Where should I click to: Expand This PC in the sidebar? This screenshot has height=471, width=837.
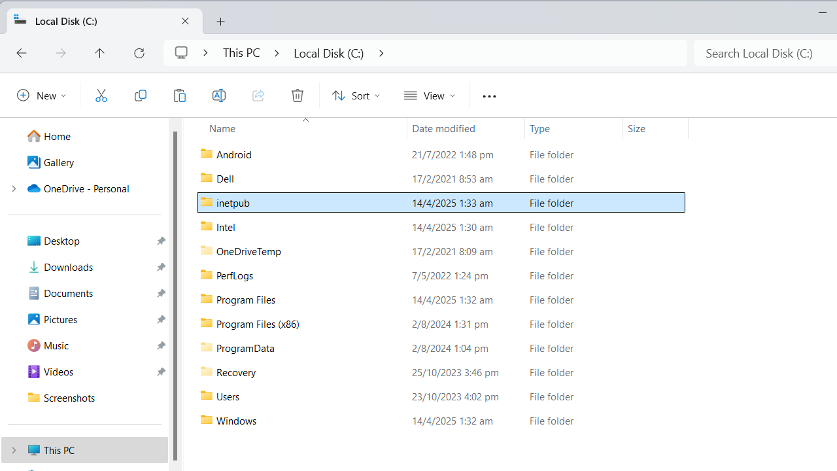[x=14, y=450]
